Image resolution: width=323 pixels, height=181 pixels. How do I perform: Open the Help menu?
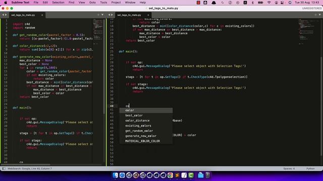tap(142, 3)
